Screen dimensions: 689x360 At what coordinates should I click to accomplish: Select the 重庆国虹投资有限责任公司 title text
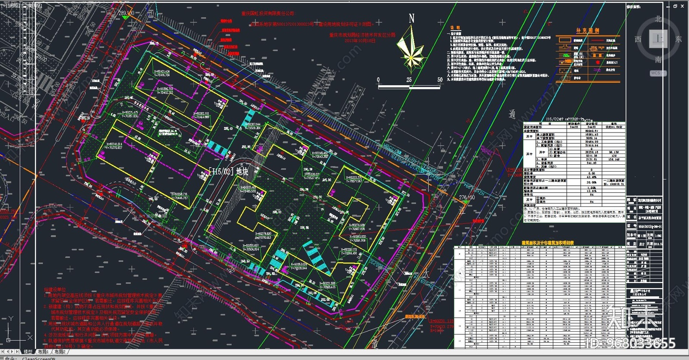pyautogui.click(x=267, y=14)
